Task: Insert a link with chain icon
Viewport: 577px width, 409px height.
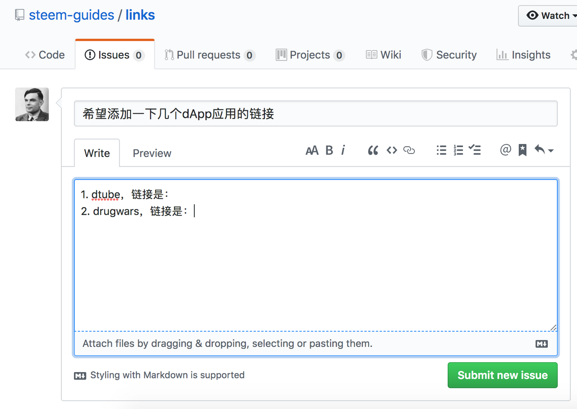Action: [409, 150]
